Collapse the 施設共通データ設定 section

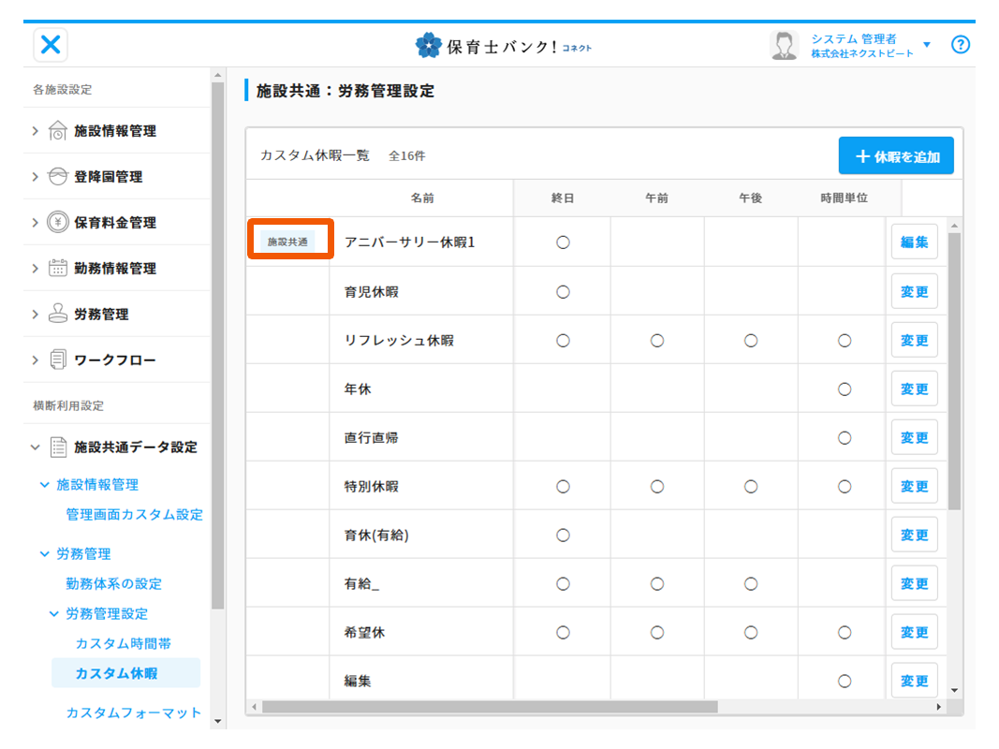pos(36,448)
